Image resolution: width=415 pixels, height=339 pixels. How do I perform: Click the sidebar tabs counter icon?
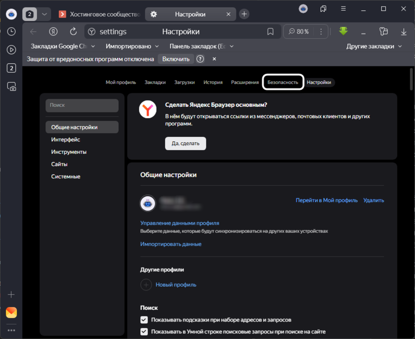(x=11, y=68)
